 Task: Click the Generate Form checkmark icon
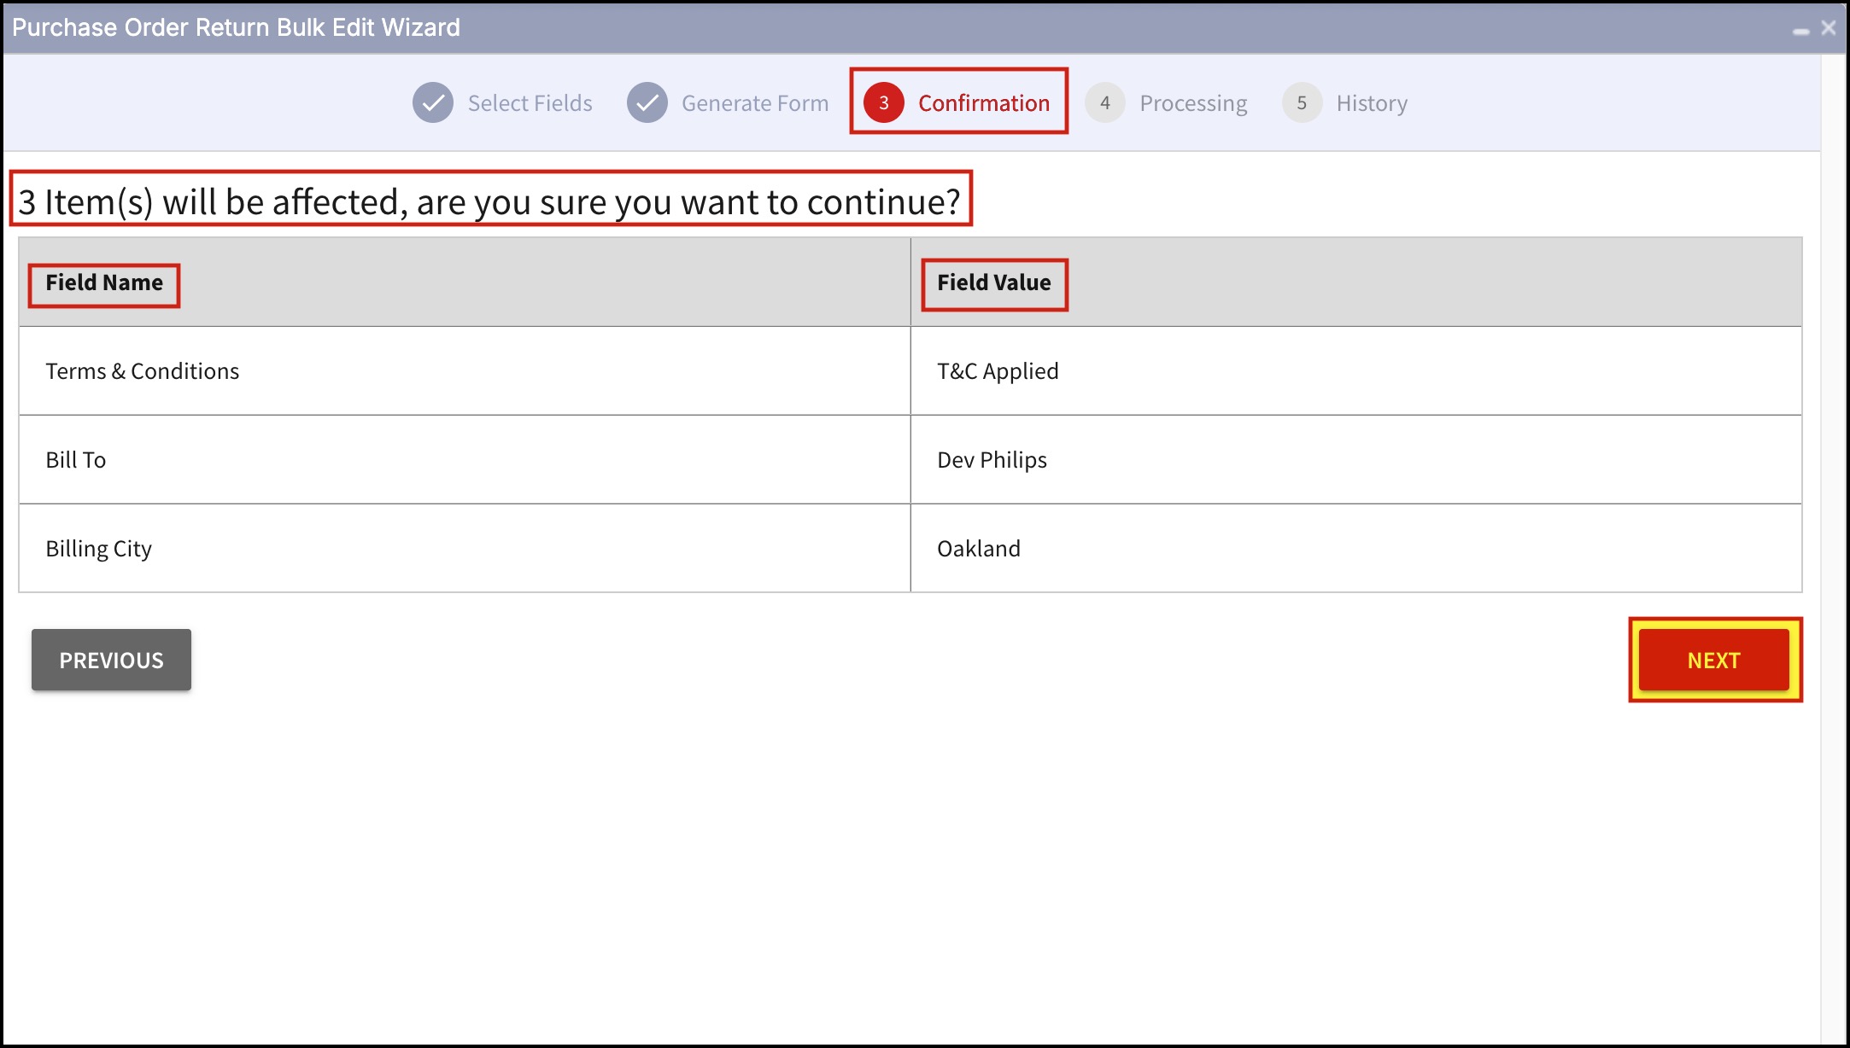(x=647, y=103)
